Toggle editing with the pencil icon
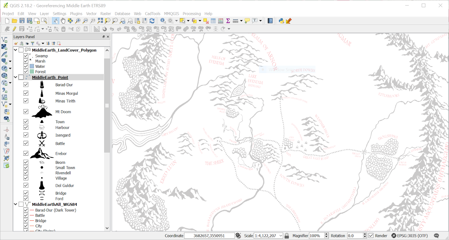This screenshot has height=240, width=449. (x=14, y=29)
